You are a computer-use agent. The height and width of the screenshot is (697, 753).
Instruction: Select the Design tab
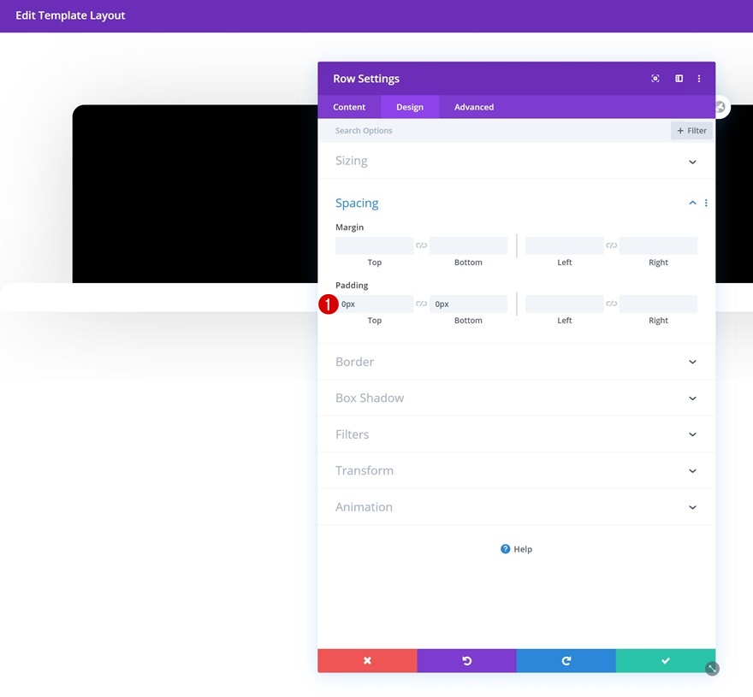tap(410, 107)
